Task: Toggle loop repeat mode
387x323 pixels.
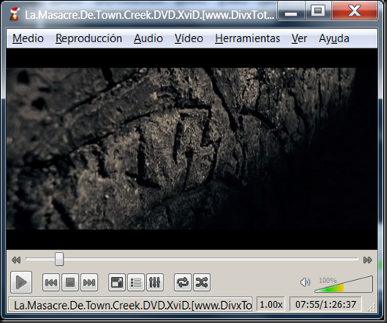Action: [x=182, y=282]
